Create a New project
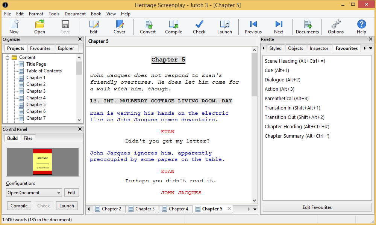 pyautogui.click(x=14, y=27)
